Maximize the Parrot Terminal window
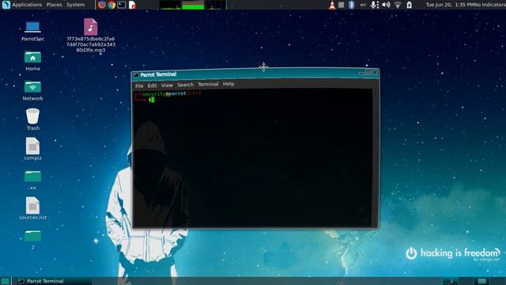Image resolution: width=506 pixels, height=285 pixels. pos(368,73)
